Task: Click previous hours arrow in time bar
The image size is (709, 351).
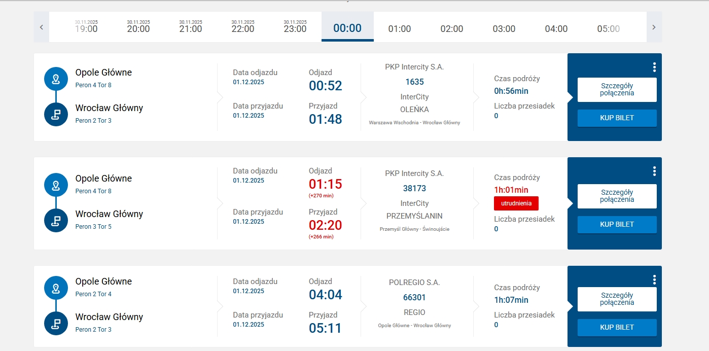Action: point(42,27)
